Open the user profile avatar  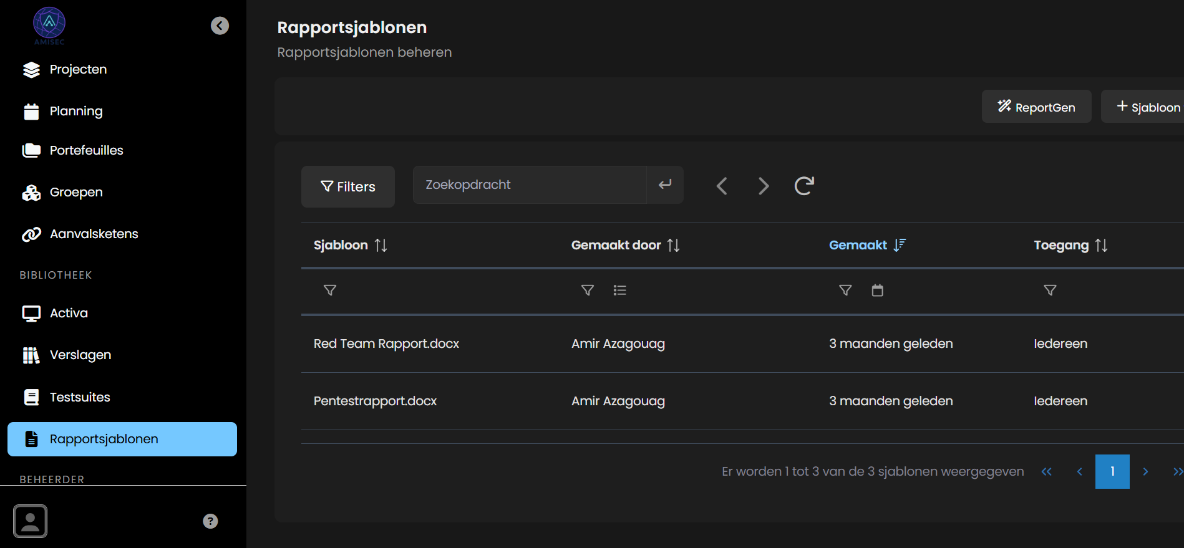[x=30, y=521]
